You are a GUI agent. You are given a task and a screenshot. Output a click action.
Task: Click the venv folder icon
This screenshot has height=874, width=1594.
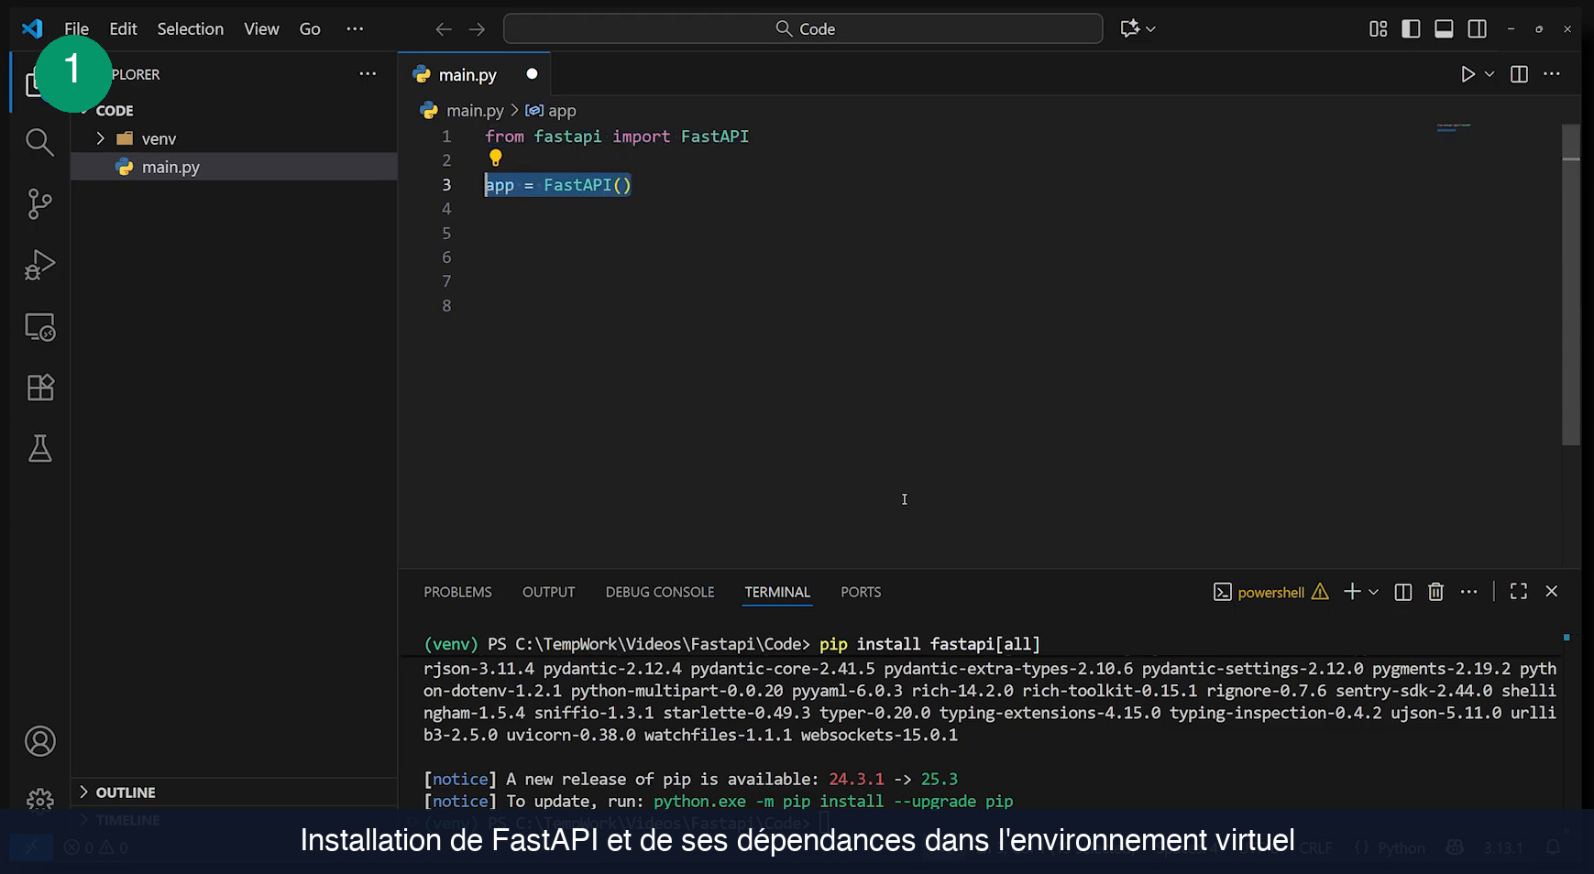click(x=126, y=138)
